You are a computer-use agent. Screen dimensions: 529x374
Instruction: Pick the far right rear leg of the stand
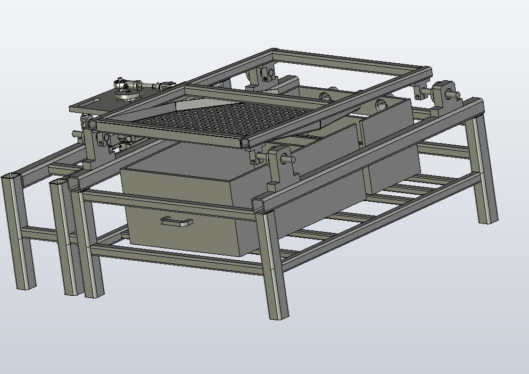pos(483,169)
